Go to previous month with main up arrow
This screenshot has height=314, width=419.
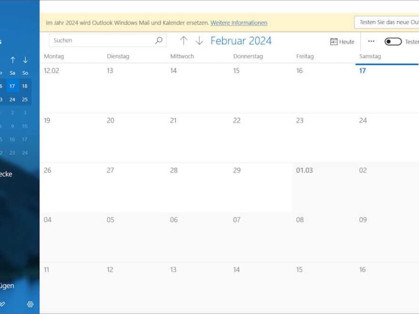coord(184,40)
